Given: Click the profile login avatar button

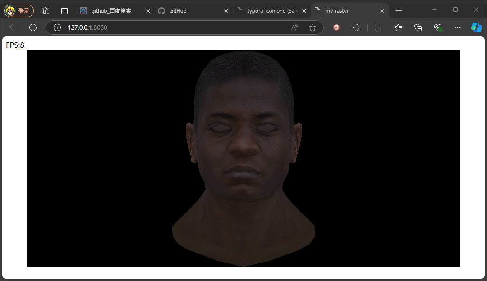Looking at the screenshot, I should (x=18, y=11).
